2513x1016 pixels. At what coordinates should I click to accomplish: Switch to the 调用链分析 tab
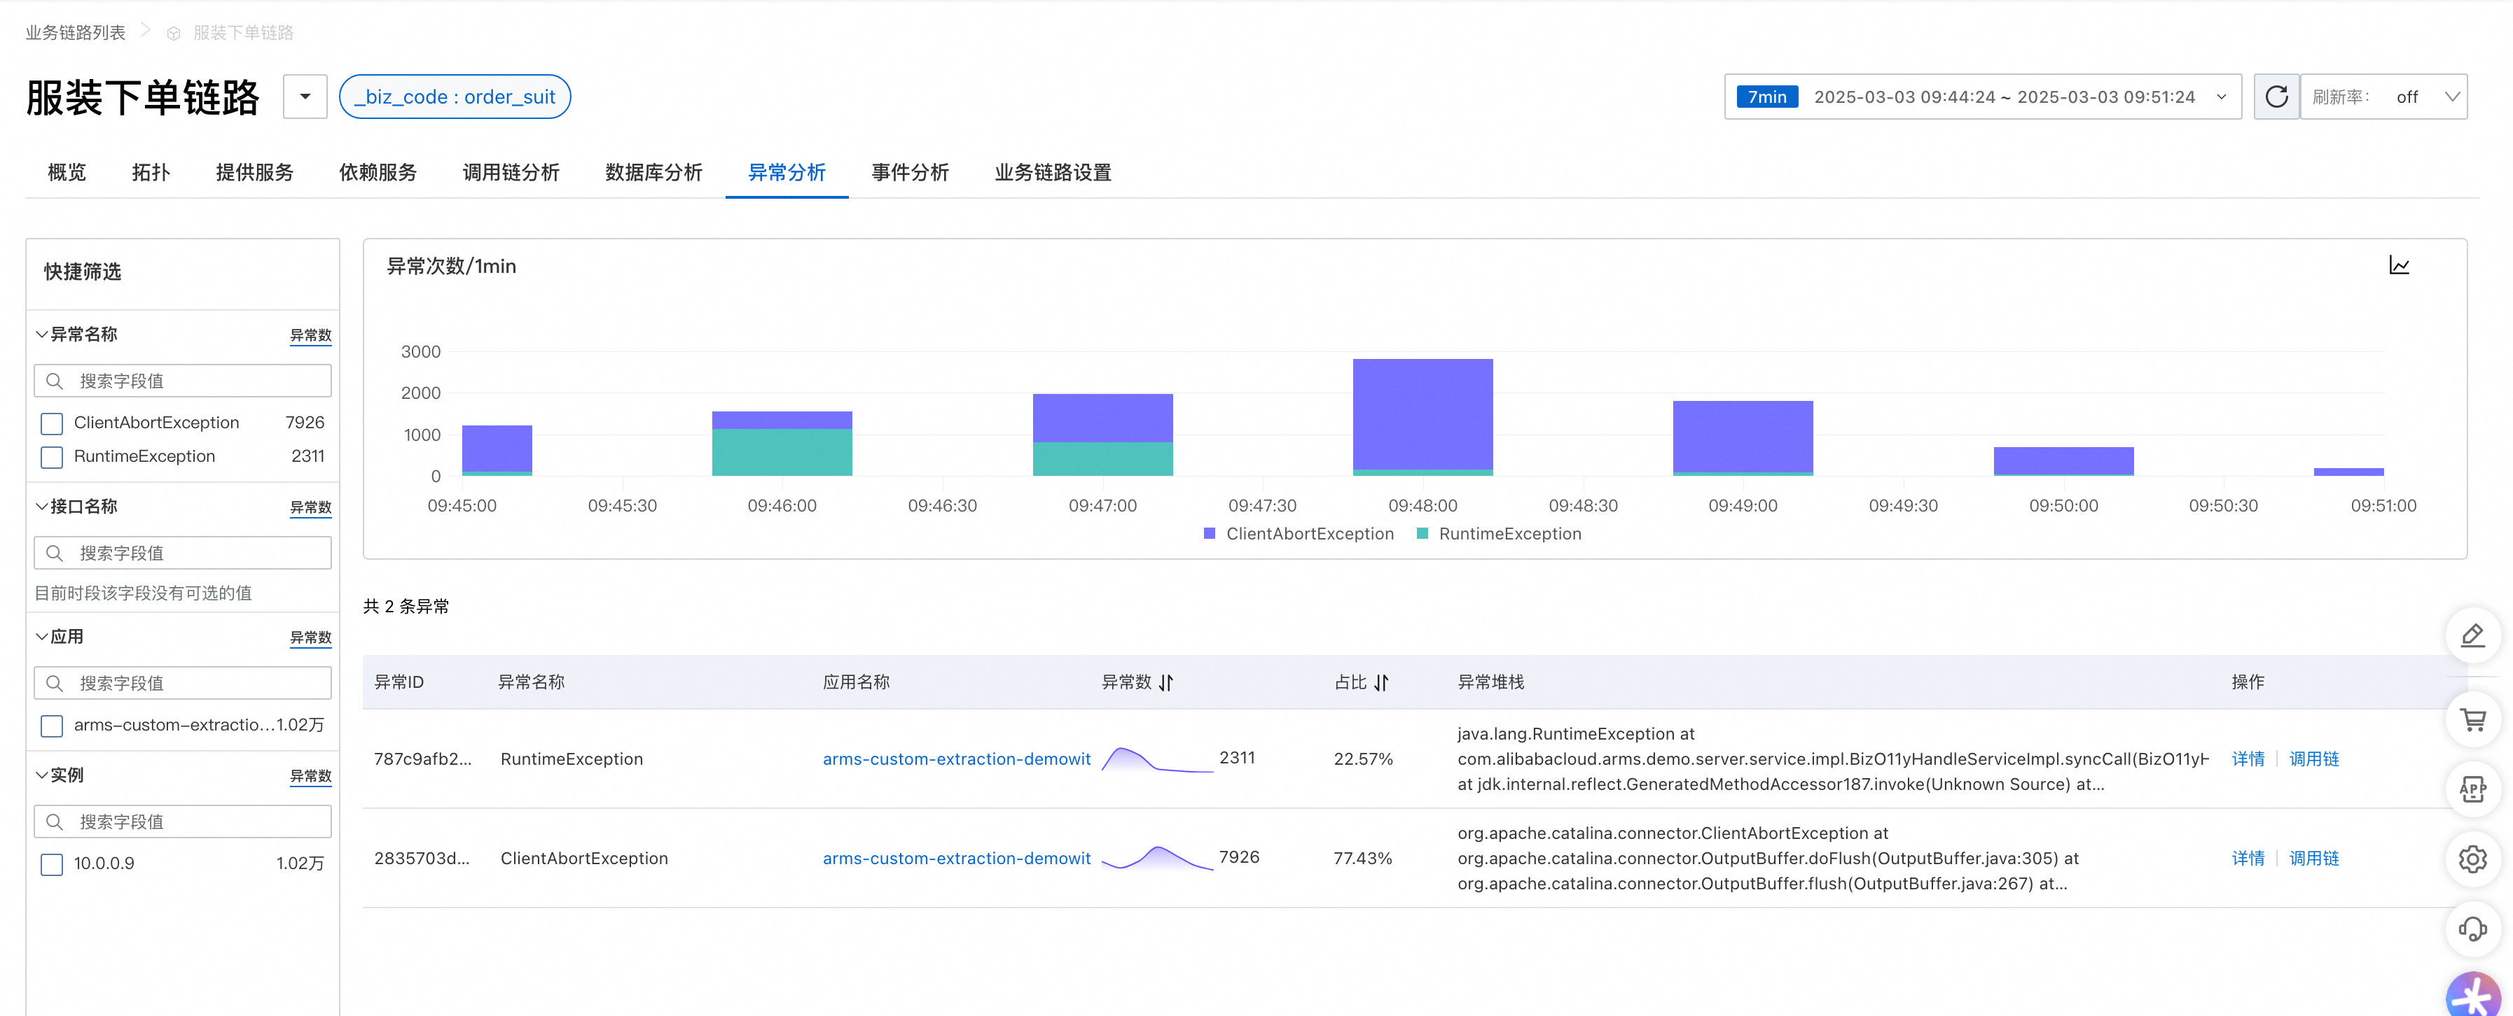pyautogui.click(x=511, y=173)
